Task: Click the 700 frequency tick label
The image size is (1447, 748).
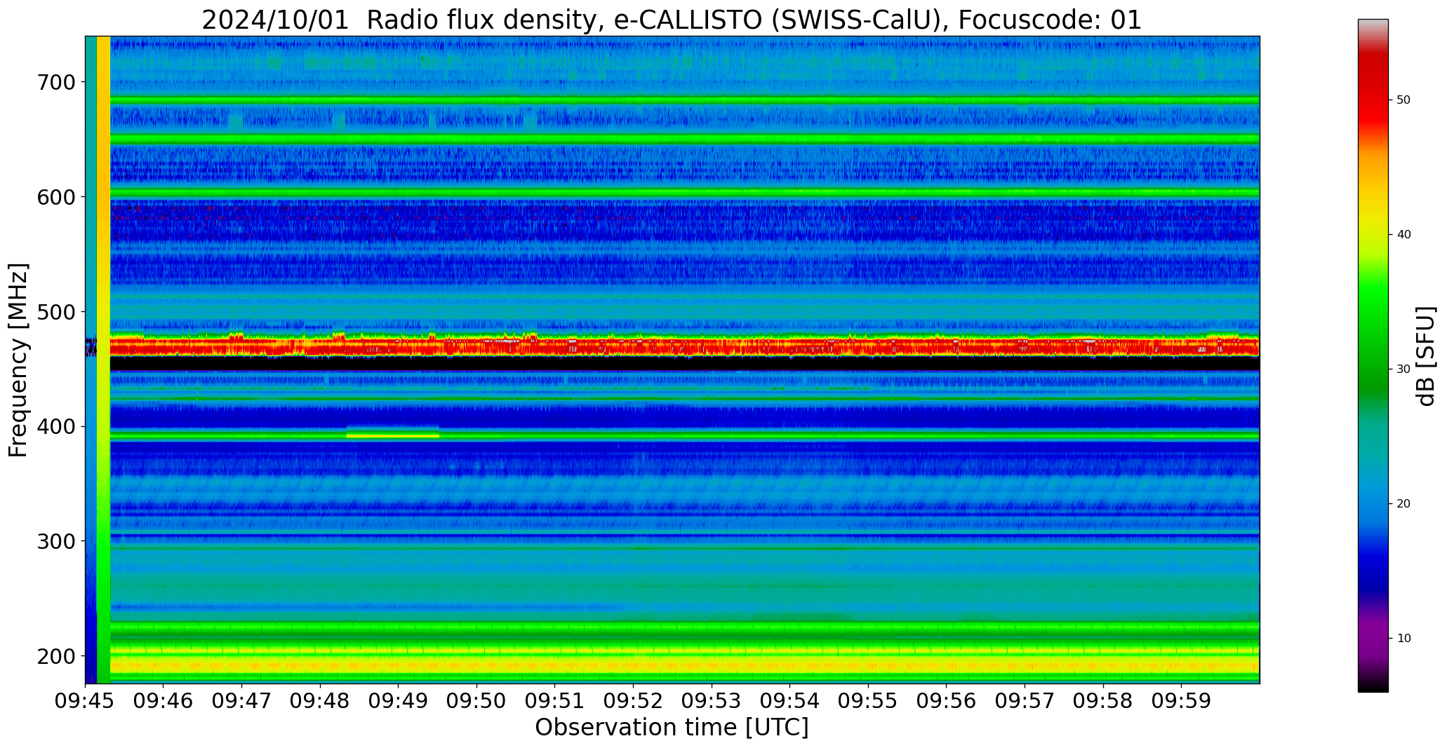Action: point(56,83)
